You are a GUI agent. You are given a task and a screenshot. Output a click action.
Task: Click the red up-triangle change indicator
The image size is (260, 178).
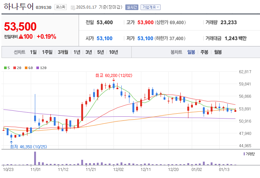pos(21,36)
